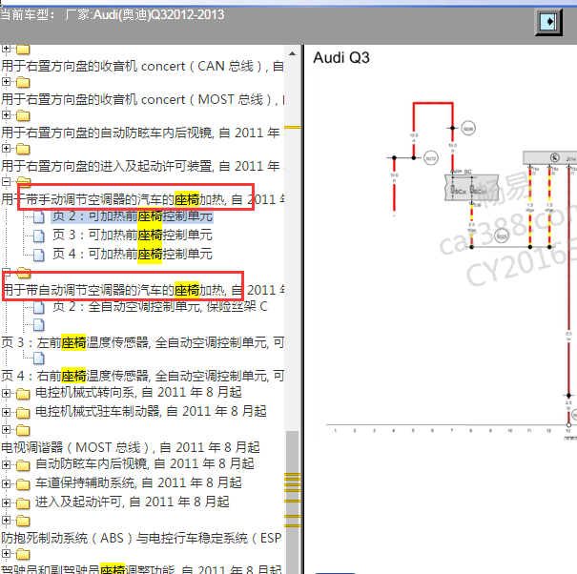Image resolution: width=577 pixels, height=574 pixels.
Task: Click folder icon of 进入及起动许可, 自 2011 年 8 月起
Action: pyautogui.click(x=23, y=503)
